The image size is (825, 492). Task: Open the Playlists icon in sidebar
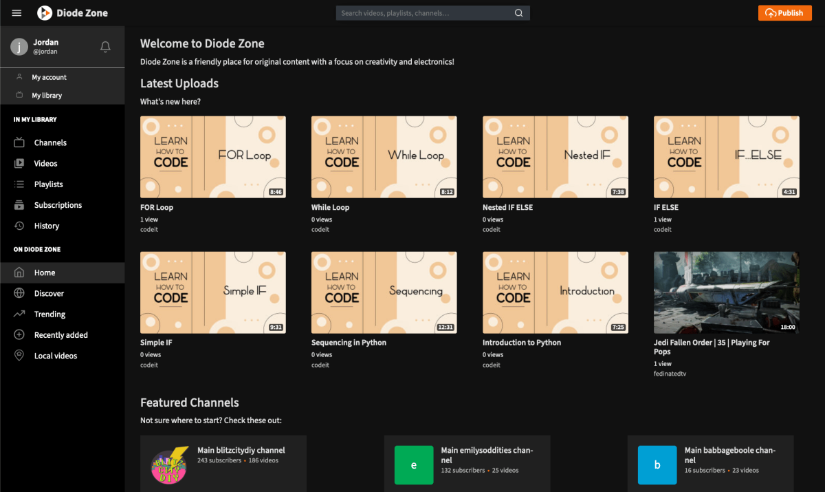coord(20,184)
